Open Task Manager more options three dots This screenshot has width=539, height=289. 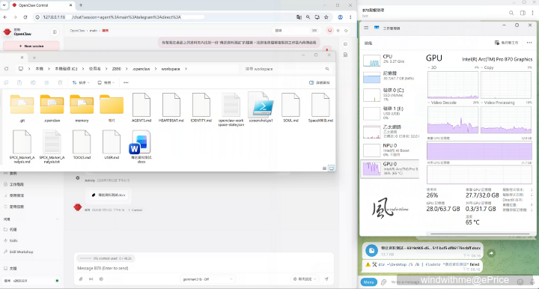(x=529, y=43)
